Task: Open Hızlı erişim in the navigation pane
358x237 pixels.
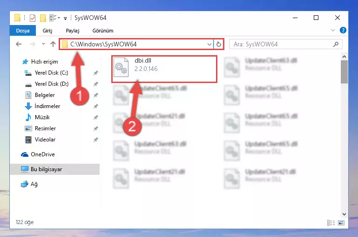Action: click(x=40, y=62)
